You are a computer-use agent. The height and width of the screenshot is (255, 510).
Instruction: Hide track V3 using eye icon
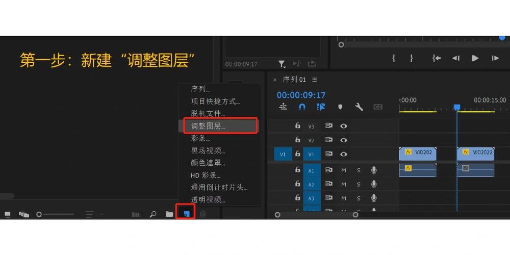click(x=343, y=126)
